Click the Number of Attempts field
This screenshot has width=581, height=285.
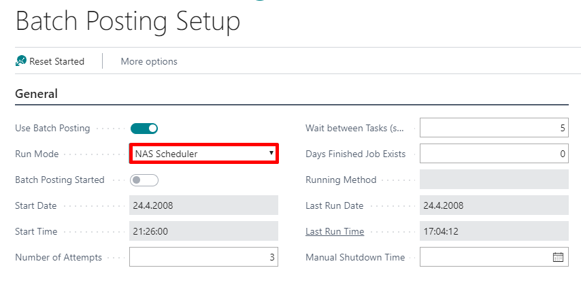click(x=203, y=257)
